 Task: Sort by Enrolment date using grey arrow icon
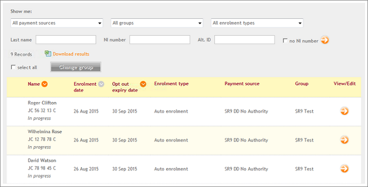click(101, 84)
